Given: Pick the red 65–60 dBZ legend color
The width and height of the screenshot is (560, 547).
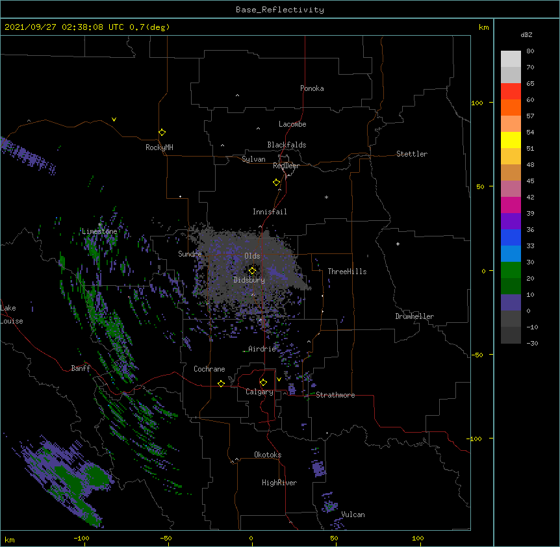Looking at the screenshot, I should (511, 92).
